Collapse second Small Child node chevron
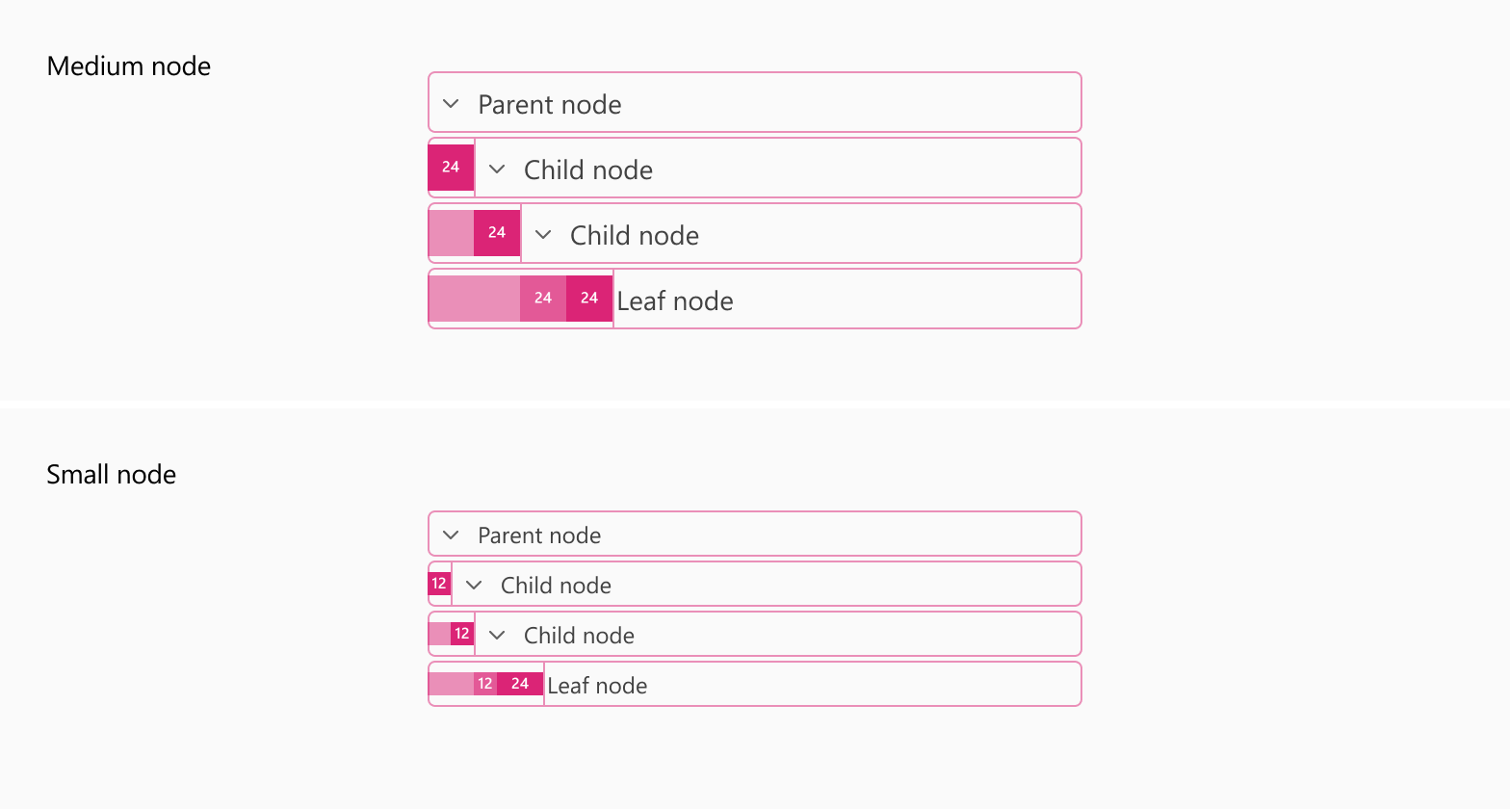The width and height of the screenshot is (1510, 809). 497,635
